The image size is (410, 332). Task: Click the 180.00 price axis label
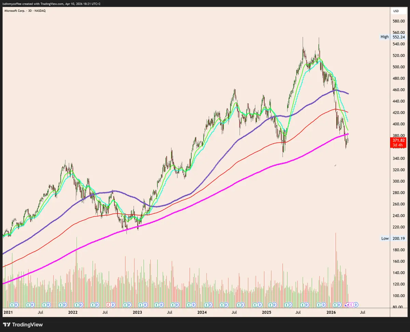(399, 250)
